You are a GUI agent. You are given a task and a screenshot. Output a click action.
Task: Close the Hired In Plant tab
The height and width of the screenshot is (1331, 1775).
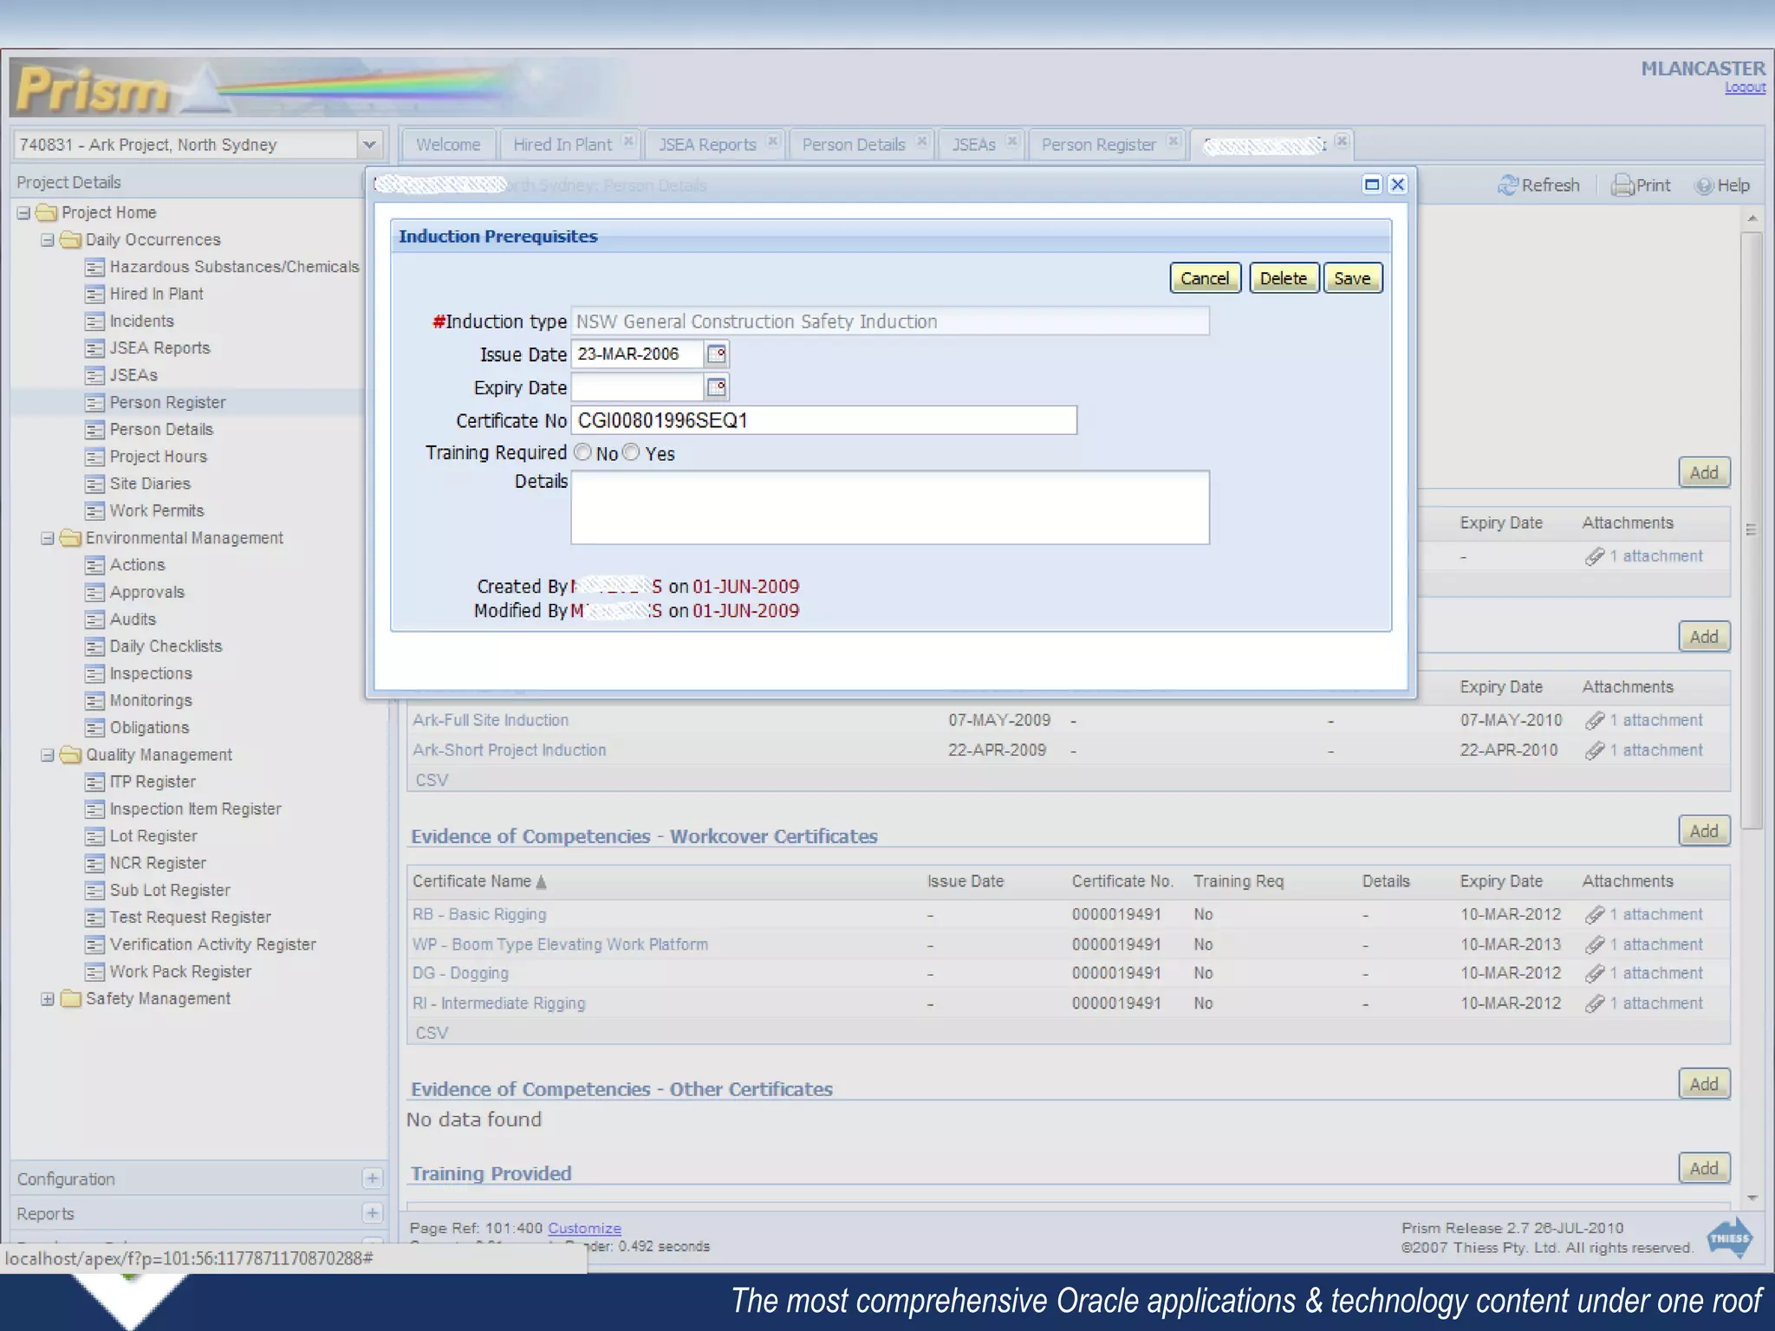pos(629,141)
